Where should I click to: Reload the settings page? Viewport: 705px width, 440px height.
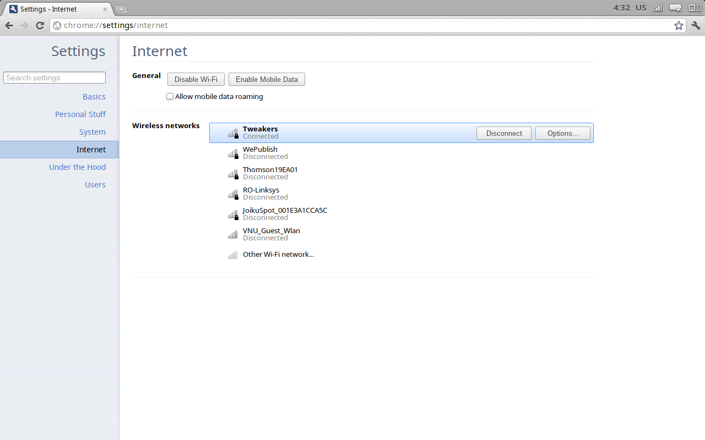pyautogui.click(x=40, y=25)
